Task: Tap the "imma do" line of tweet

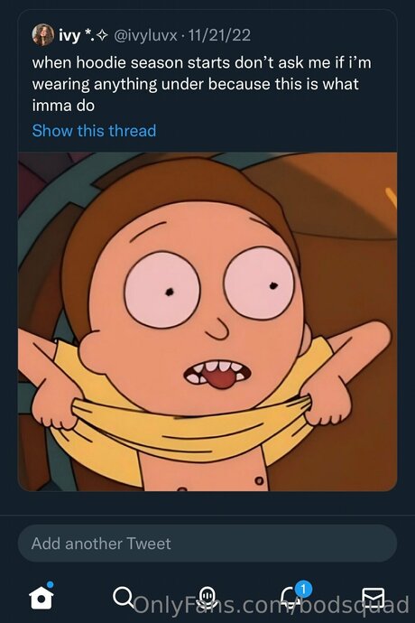Action: (x=63, y=106)
